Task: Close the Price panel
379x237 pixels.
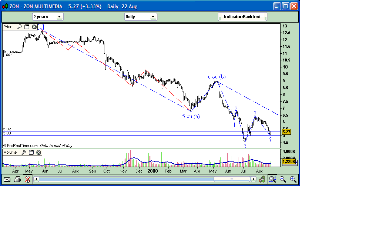Action: point(34,27)
